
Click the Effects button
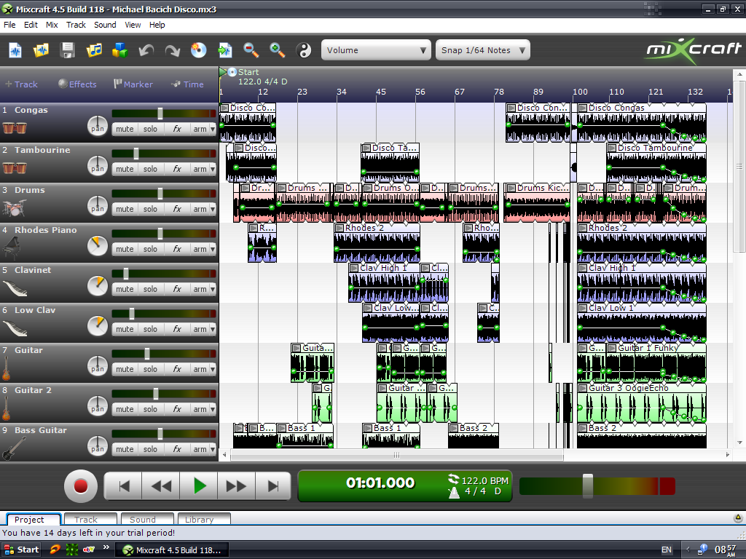[77, 84]
